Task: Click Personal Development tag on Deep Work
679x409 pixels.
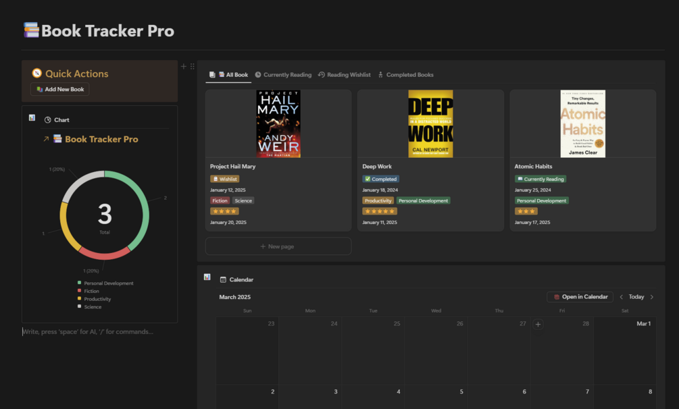Action: coord(423,200)
